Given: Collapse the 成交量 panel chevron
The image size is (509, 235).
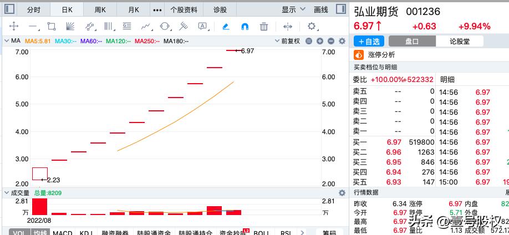Looking at the screenshot, I should point(6,193).
